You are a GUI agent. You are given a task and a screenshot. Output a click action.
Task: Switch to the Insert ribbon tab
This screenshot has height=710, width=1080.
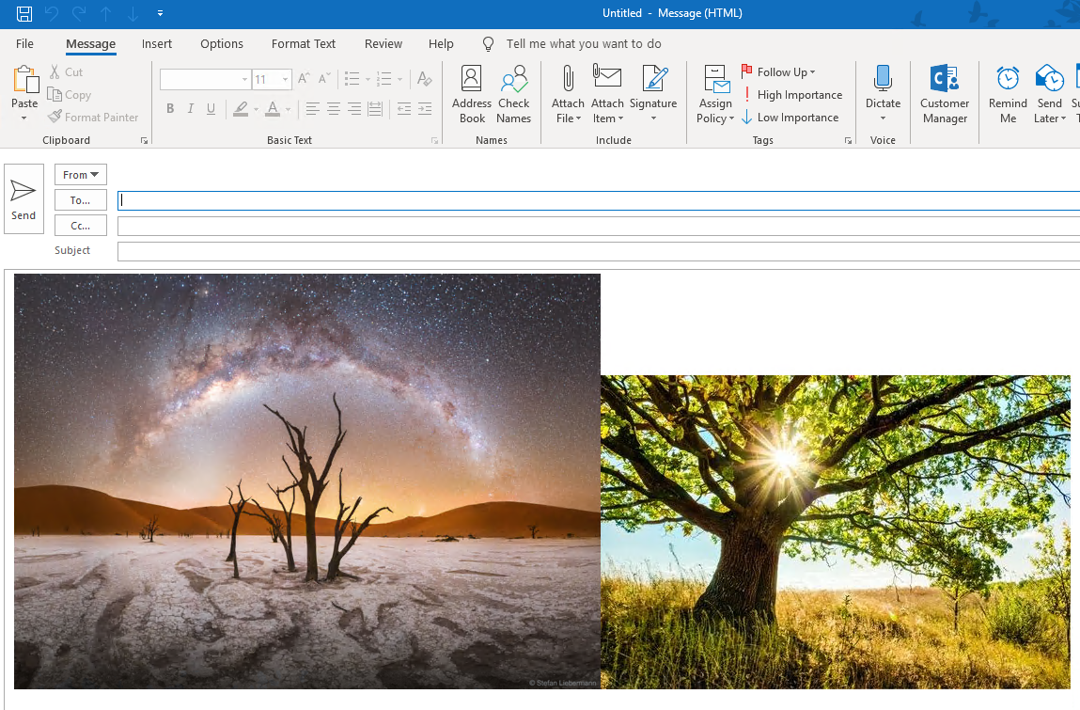pyautogui.click(x=157, y=44)
